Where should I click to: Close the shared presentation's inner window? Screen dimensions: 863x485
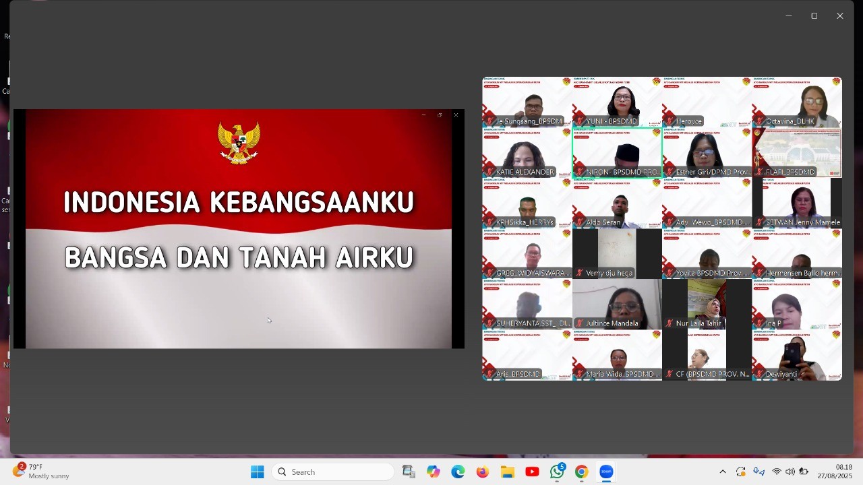456,115
